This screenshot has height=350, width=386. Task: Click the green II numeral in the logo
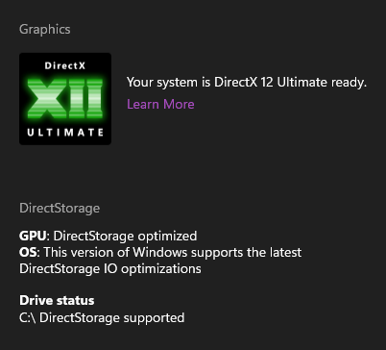coord(85,99)
